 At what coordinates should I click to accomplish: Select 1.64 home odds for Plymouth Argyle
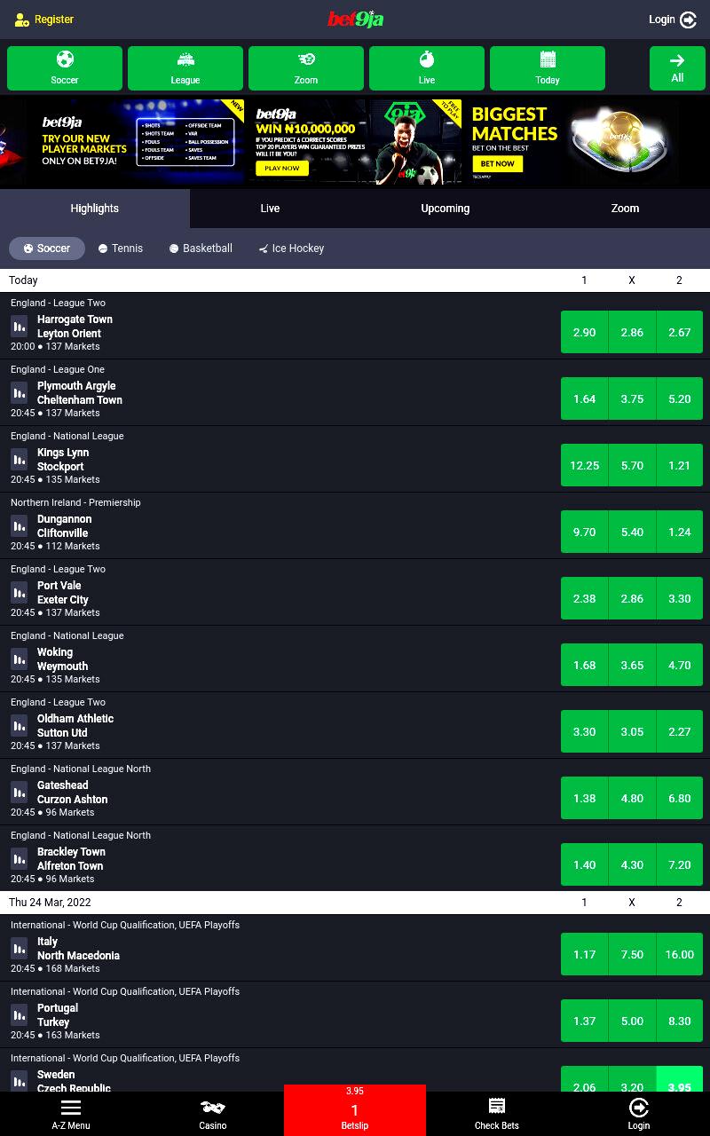click(x=584, y=398)
